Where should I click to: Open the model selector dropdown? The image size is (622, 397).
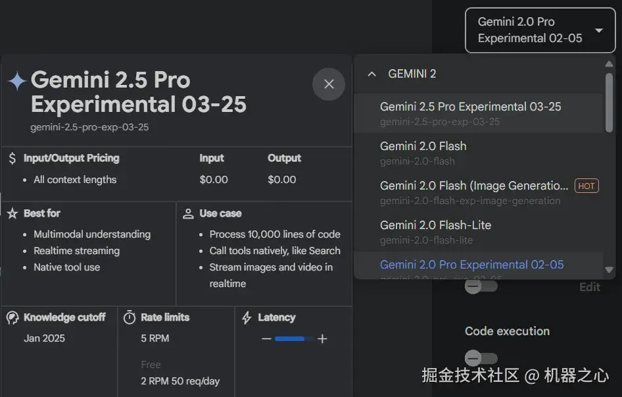point(540,30)
